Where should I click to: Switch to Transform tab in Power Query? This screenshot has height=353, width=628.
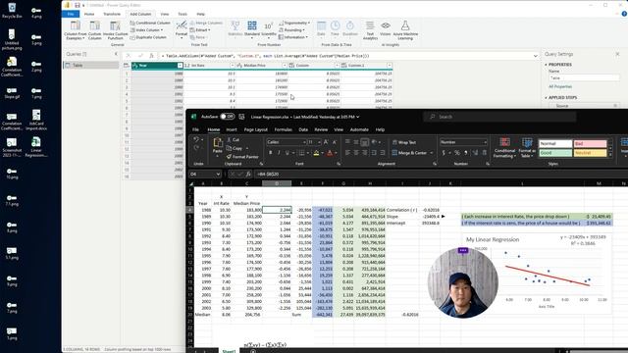pos(112,14)
